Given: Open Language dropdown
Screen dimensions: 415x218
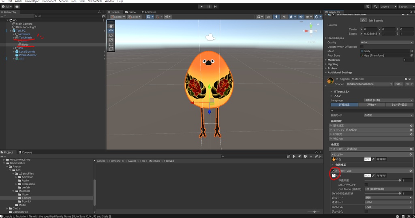Looking at the screenshot, I should click(388, 100).
